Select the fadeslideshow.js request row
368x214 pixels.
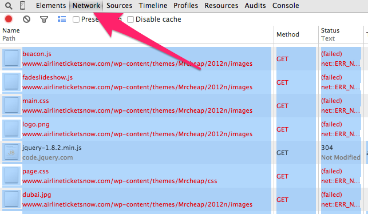(184, 82)
